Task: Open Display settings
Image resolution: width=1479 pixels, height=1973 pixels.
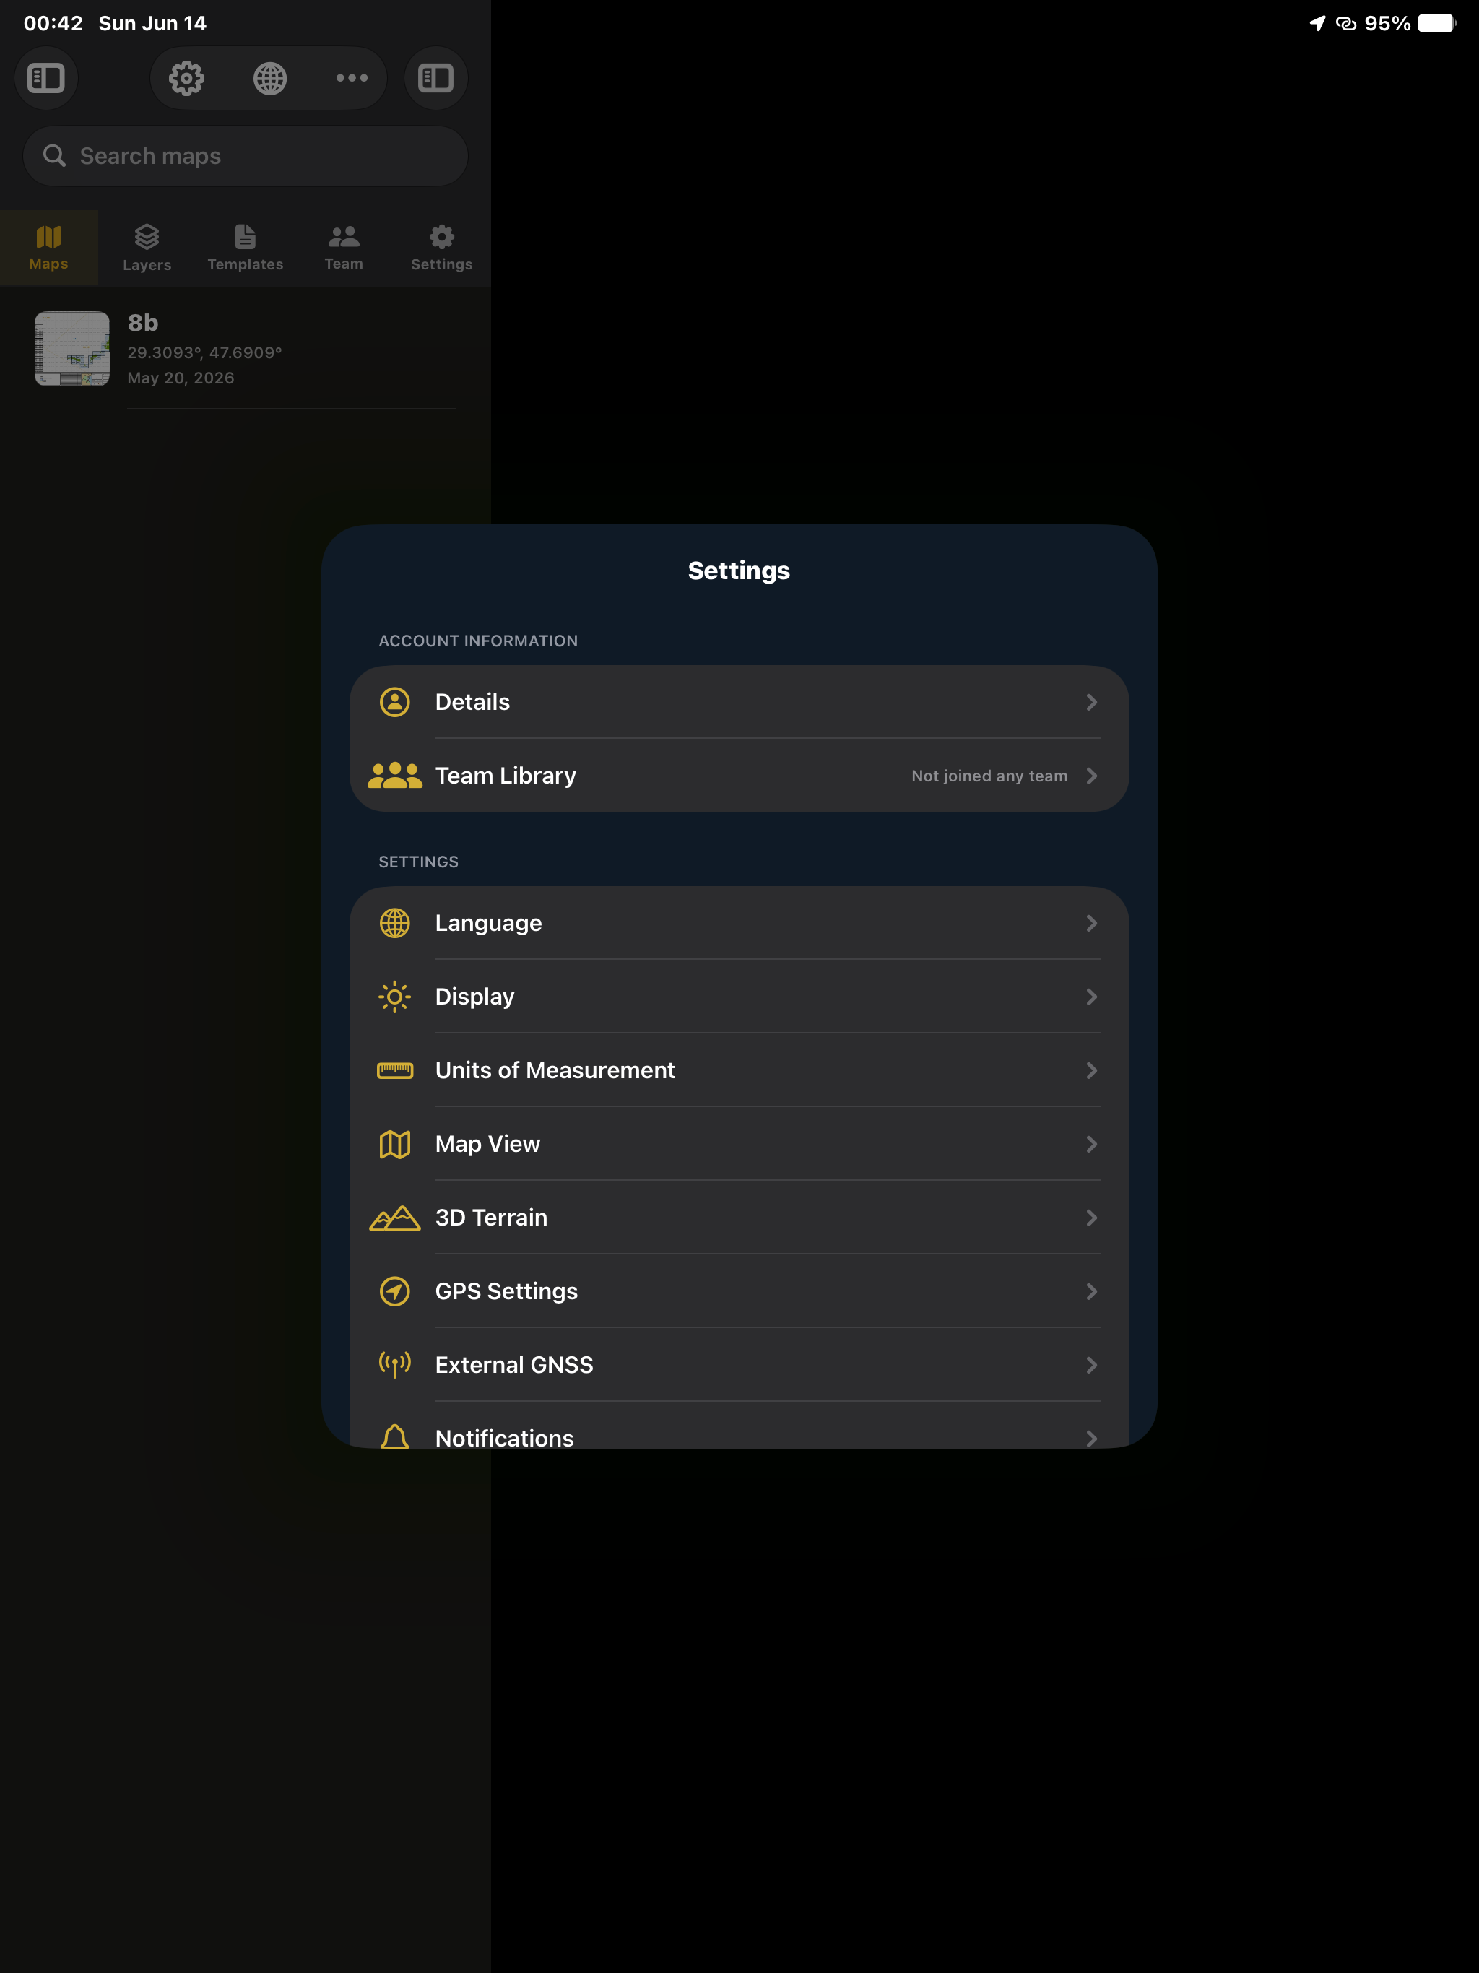Action: pos(739,997)
